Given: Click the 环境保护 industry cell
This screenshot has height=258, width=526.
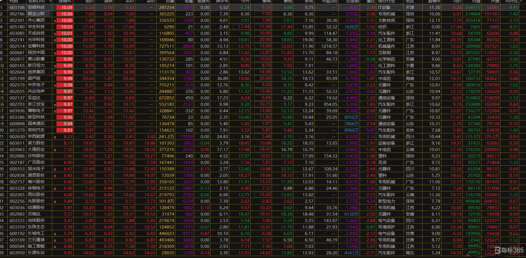Looking at the screenshot, I should pyautogui.click(x=387, y=227).
